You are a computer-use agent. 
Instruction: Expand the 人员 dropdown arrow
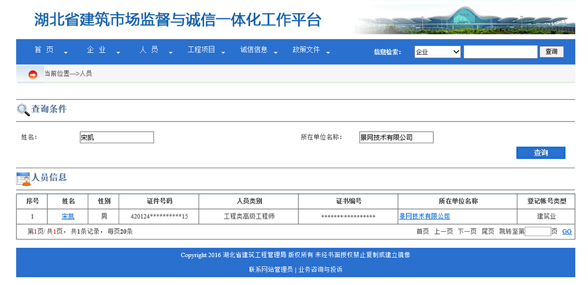170,53
